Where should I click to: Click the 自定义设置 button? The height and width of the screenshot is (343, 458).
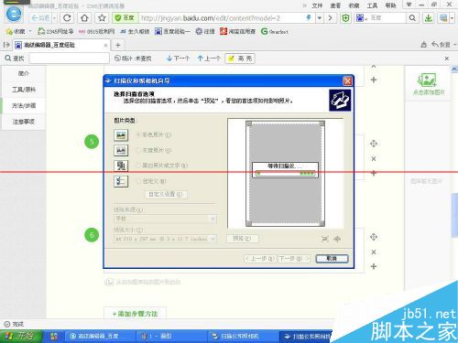[x=166, y=194]
